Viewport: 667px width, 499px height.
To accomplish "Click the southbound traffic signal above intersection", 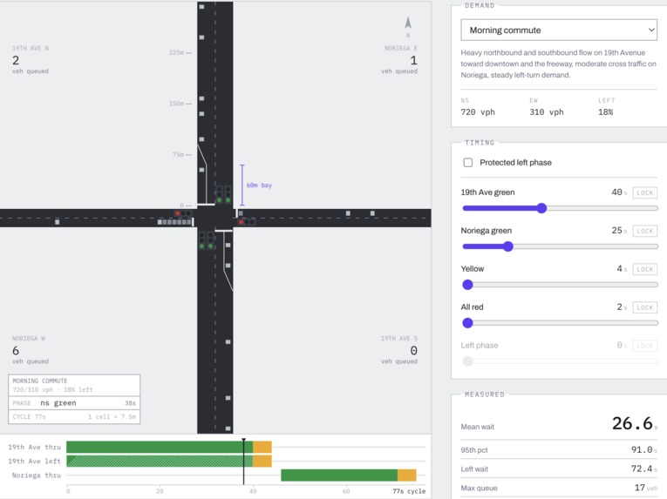I will tap(224, 194).
